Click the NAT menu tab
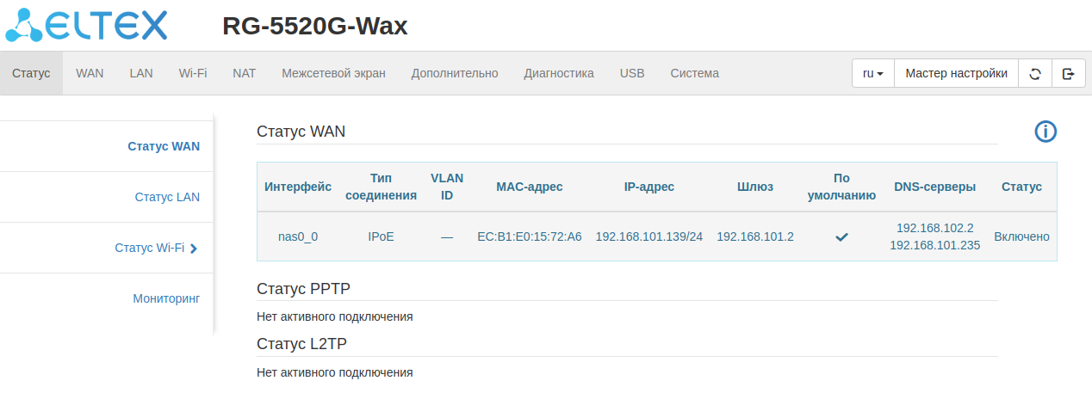The height and width of the screenshot is (393, 1092). (244, 73)
